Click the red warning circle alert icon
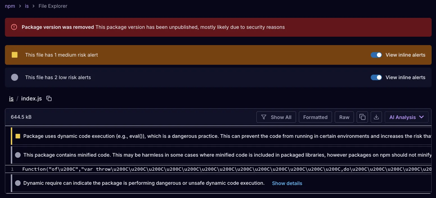Image resolution: width=436 pixels, height=198 pixels. (x=14, y=27)
